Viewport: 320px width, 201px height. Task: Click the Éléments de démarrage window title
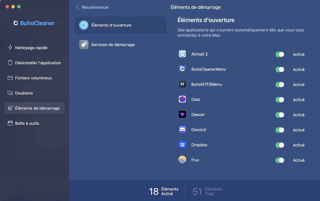pos(195,7)
